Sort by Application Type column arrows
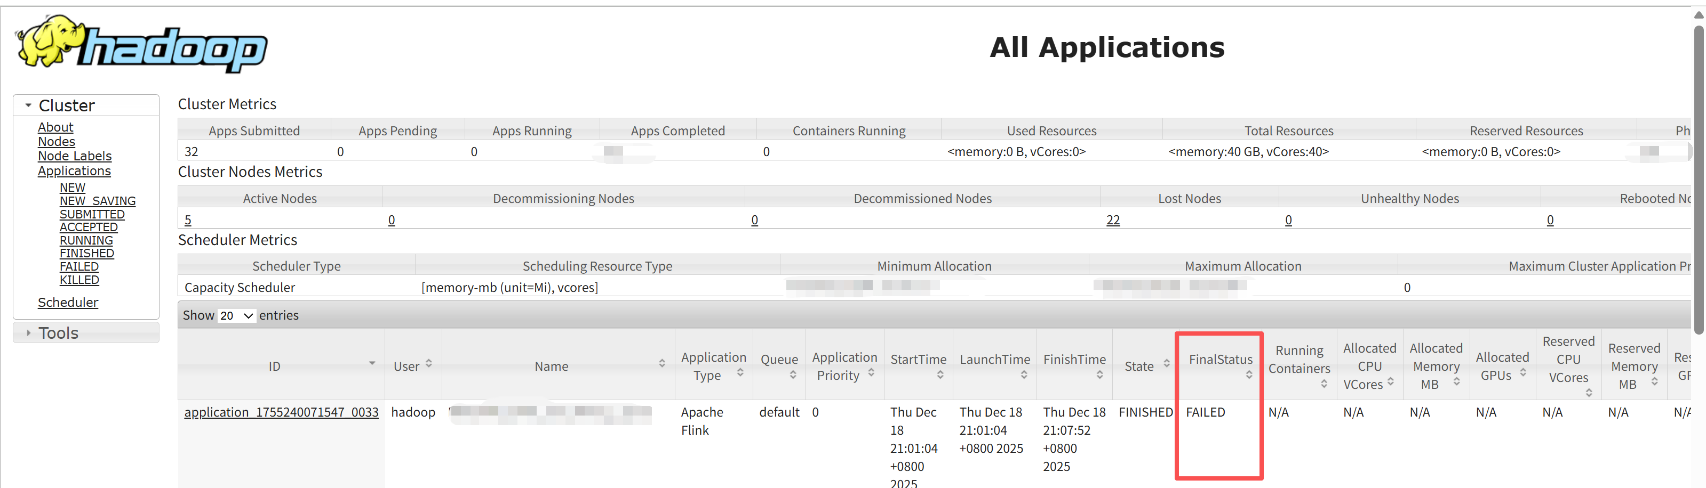 (x=740, y=372)
